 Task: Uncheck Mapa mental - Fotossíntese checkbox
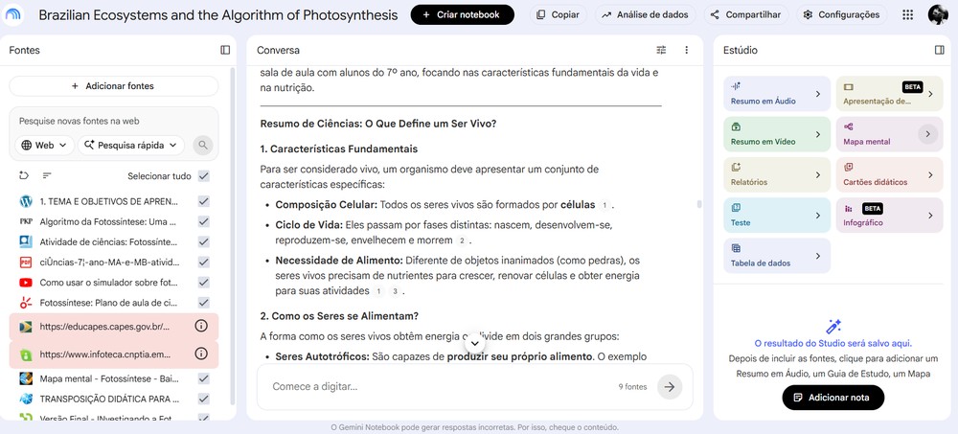coord(204,378)
